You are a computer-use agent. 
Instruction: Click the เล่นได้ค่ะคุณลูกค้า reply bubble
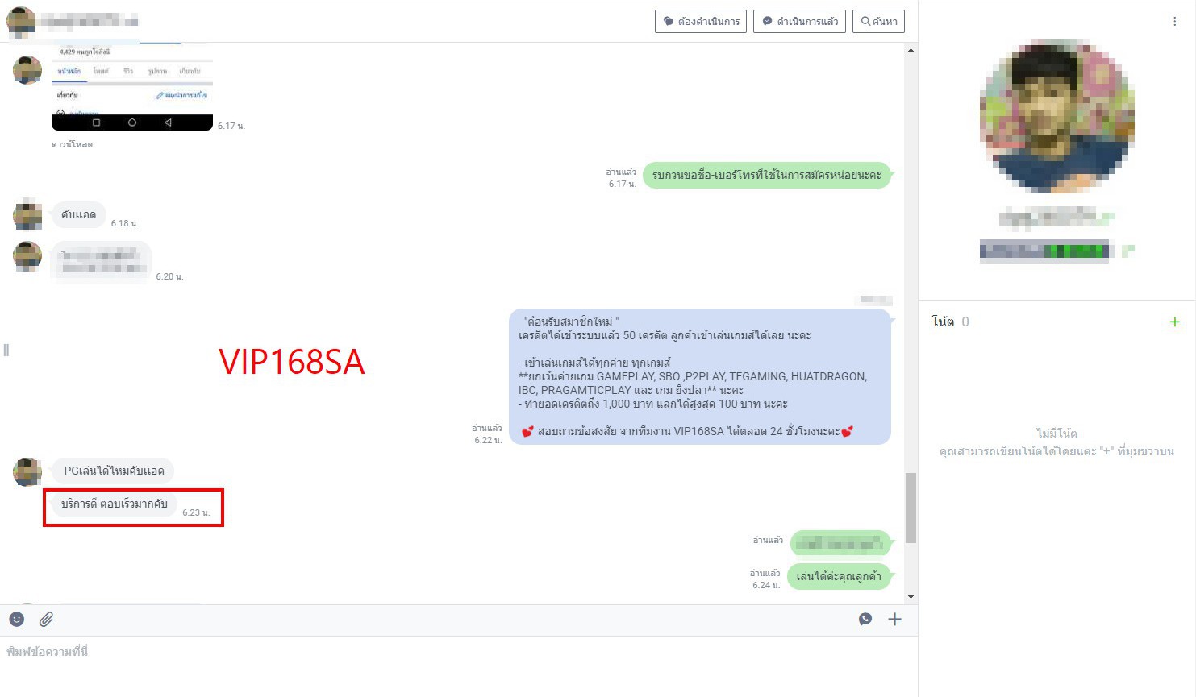tap(839, 576)
